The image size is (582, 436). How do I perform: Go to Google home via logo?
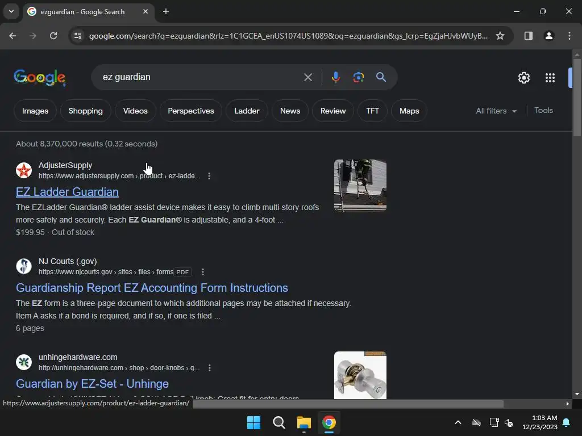point(40,77)
